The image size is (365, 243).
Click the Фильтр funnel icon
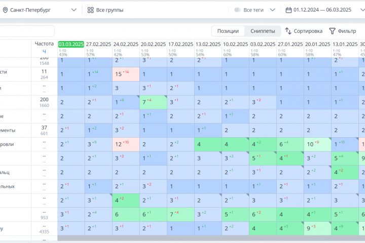(333, 31)
